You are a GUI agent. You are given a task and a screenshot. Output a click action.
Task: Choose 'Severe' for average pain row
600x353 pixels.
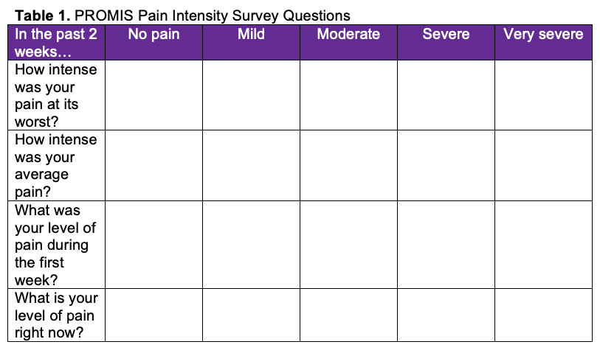pyautogui.click(x=446, y=166)
